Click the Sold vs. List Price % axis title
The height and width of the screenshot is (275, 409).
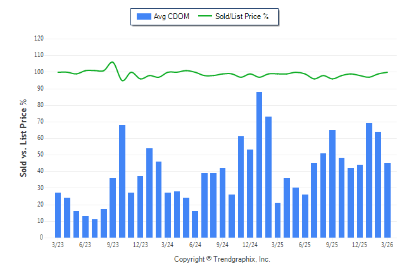23,137
